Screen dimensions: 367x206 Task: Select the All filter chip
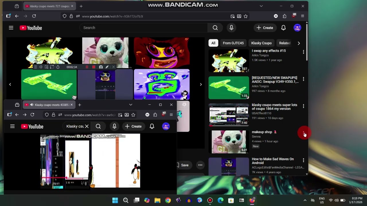213,43
